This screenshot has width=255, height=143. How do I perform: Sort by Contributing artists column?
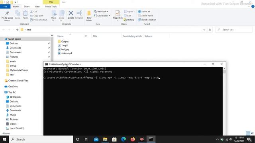pyautogui.click(x=132, y=36)
